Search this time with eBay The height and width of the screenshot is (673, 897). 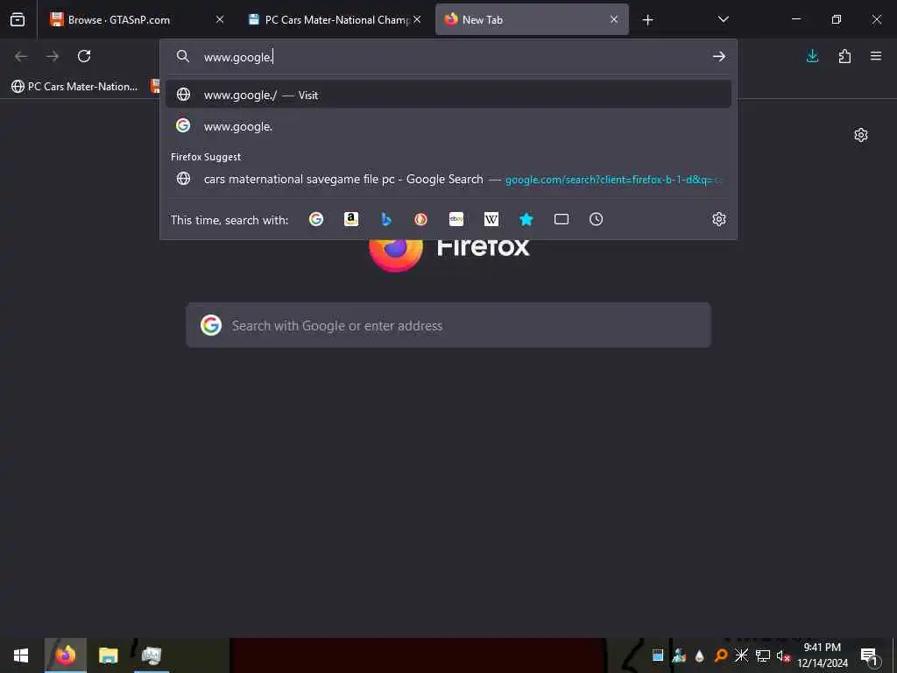(456, 219)
